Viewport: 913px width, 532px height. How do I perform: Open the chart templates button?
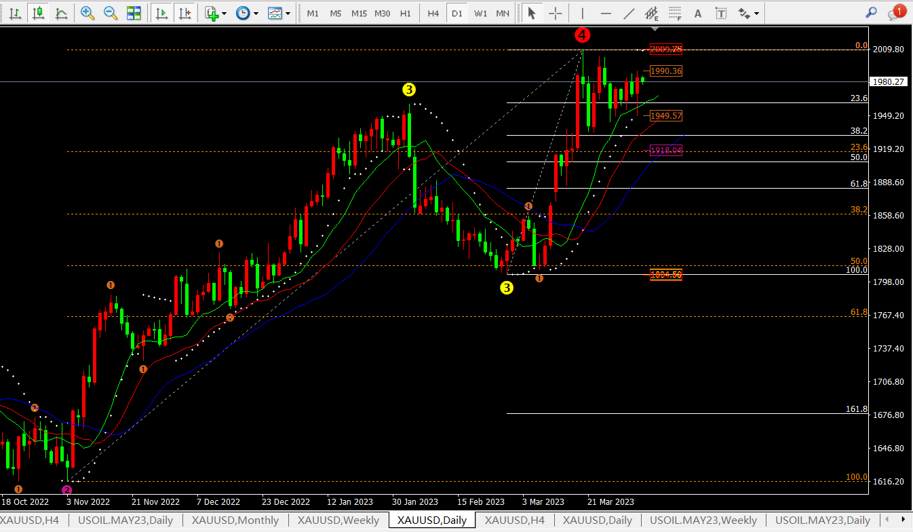pyautogui.click(x=275, y=13)
